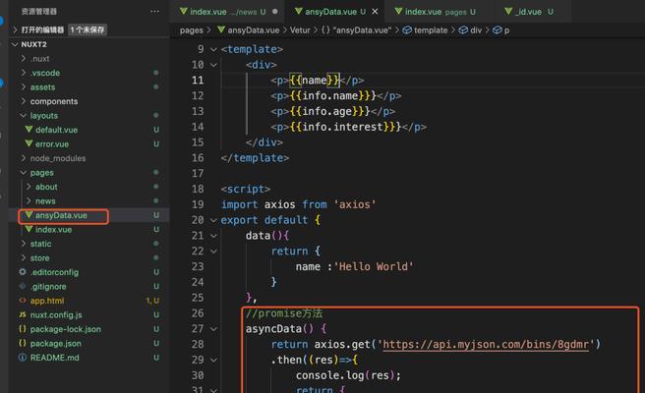Expand the about folder
The width and height of the screenshot is (645, 393).
(x=29, y=187)
